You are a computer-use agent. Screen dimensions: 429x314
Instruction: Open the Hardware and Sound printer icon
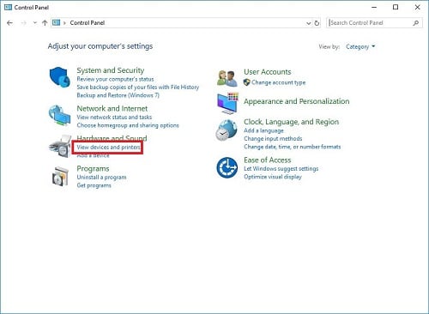click(60, 147)
